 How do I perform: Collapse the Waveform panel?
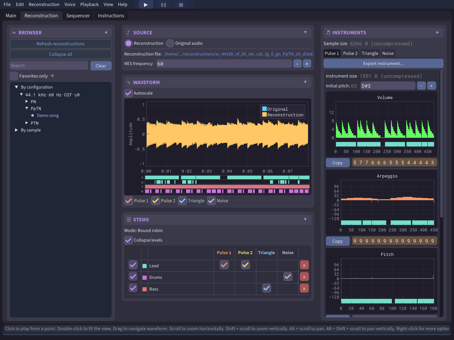point(305,82)
